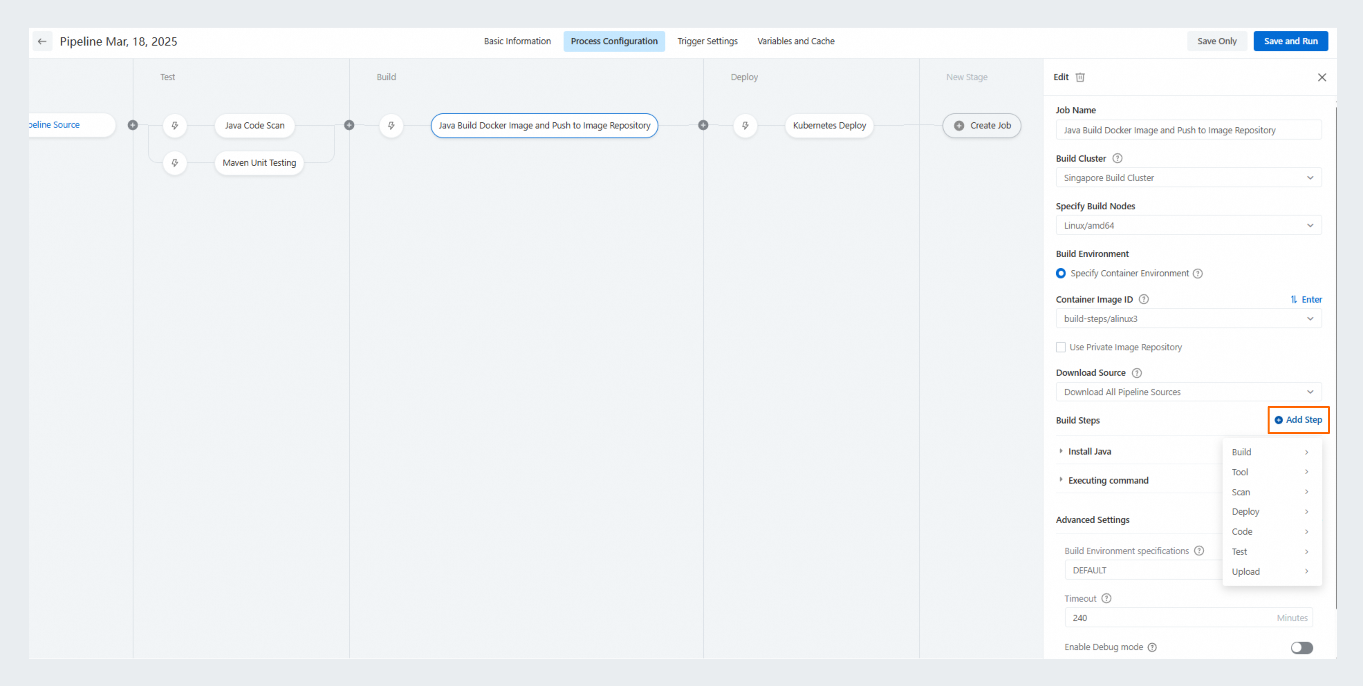Expand the Install Java build step
1363x686 pixels.
1090,451
